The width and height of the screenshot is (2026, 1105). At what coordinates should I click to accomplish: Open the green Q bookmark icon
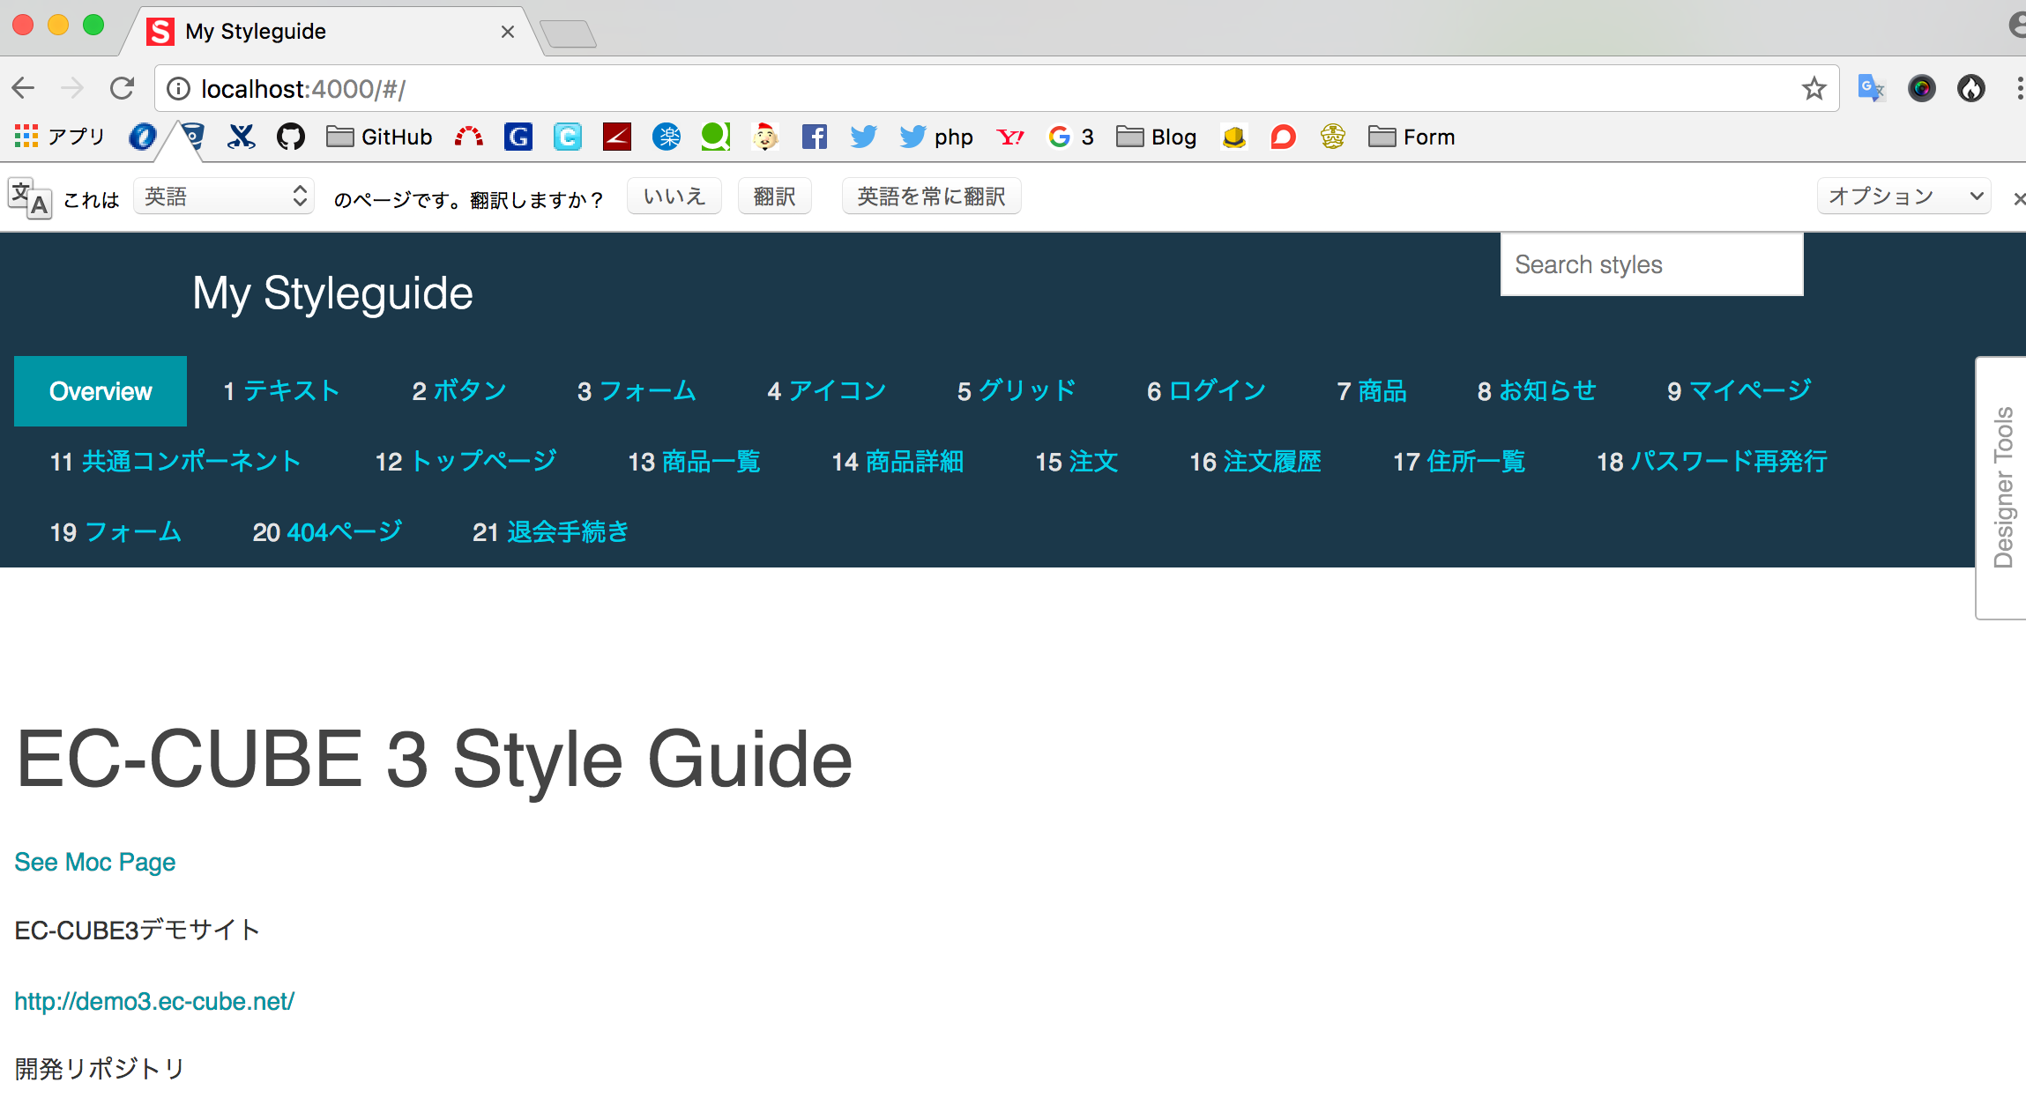point(716,137)
